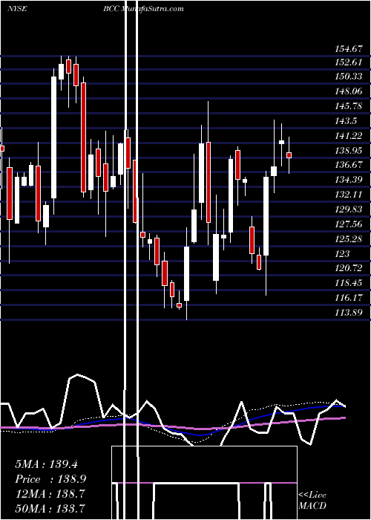Select the 118.45 price level label
The image size is (371, 520).
tap(349, 283)
